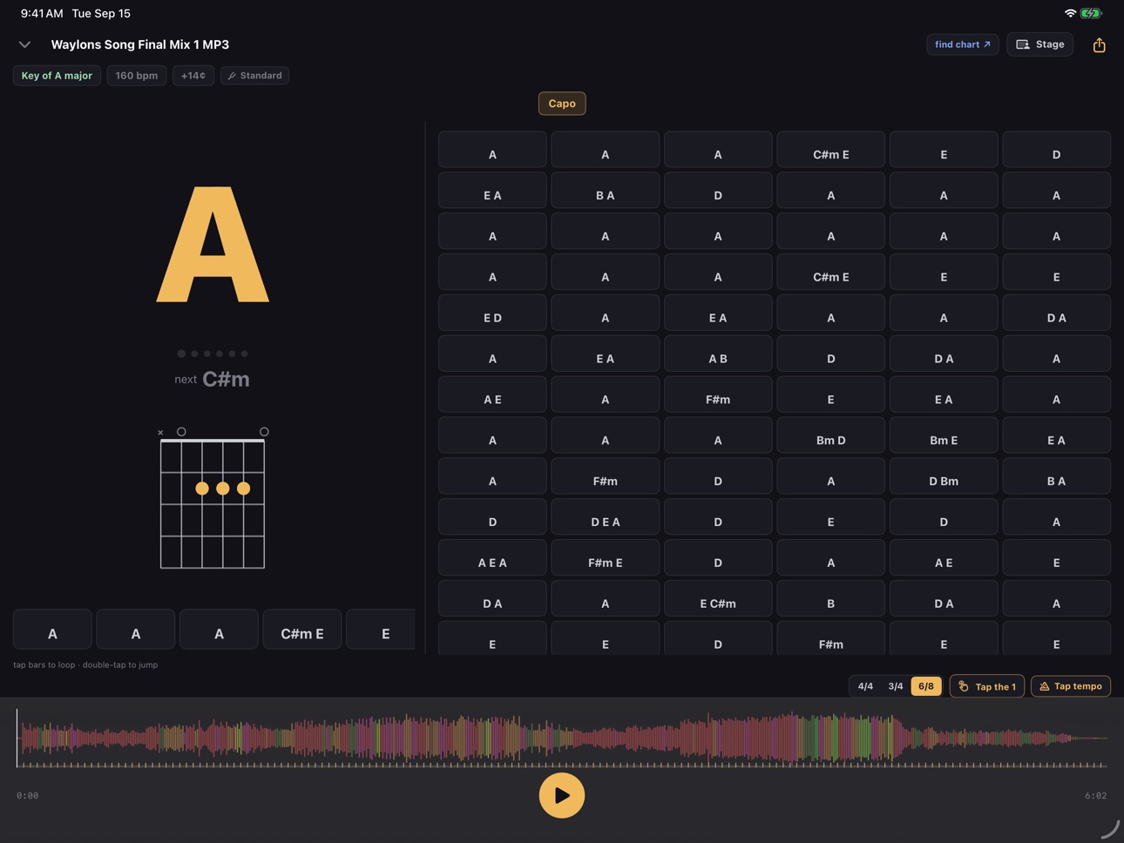Screen dimensions: 1124x843
Task: Click the Wi-Fi status icon
Action: coord(1070,13)
